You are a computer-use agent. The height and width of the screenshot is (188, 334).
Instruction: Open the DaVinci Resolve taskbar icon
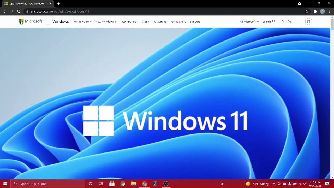pos(155,184)
